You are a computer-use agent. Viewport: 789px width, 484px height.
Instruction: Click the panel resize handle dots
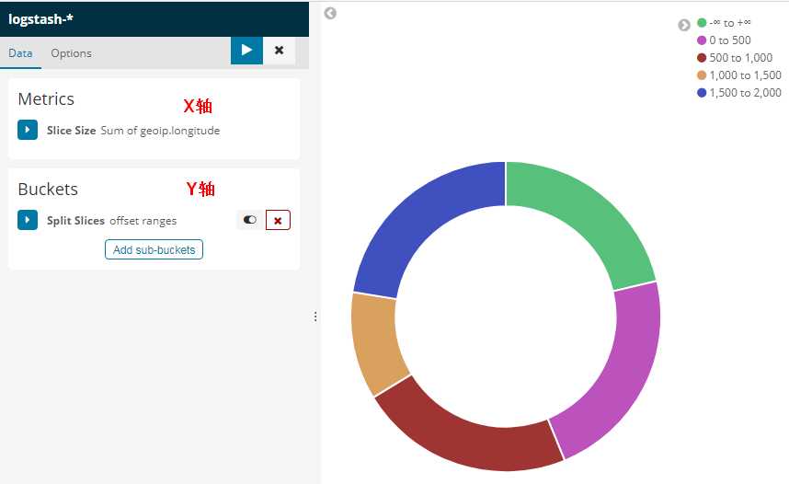point(315,317)
